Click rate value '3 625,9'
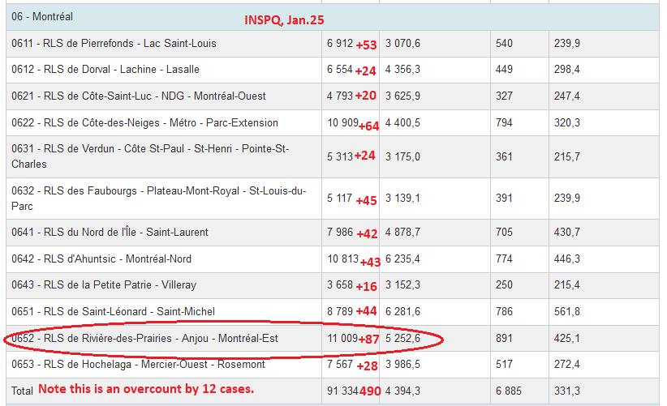This screenshot has width=667, height=406. [402, 96]
